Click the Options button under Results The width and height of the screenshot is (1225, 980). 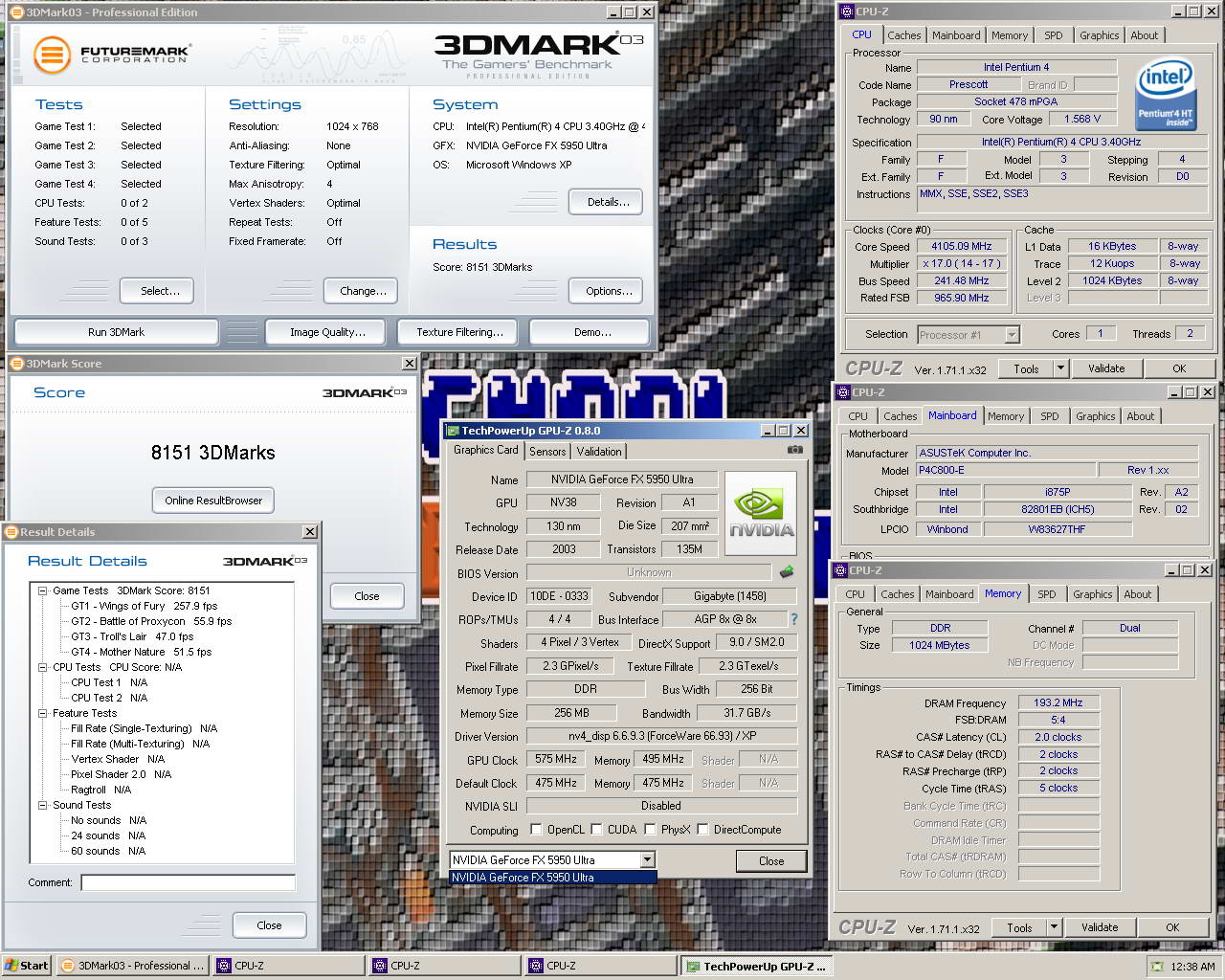(x=608, y=291)
